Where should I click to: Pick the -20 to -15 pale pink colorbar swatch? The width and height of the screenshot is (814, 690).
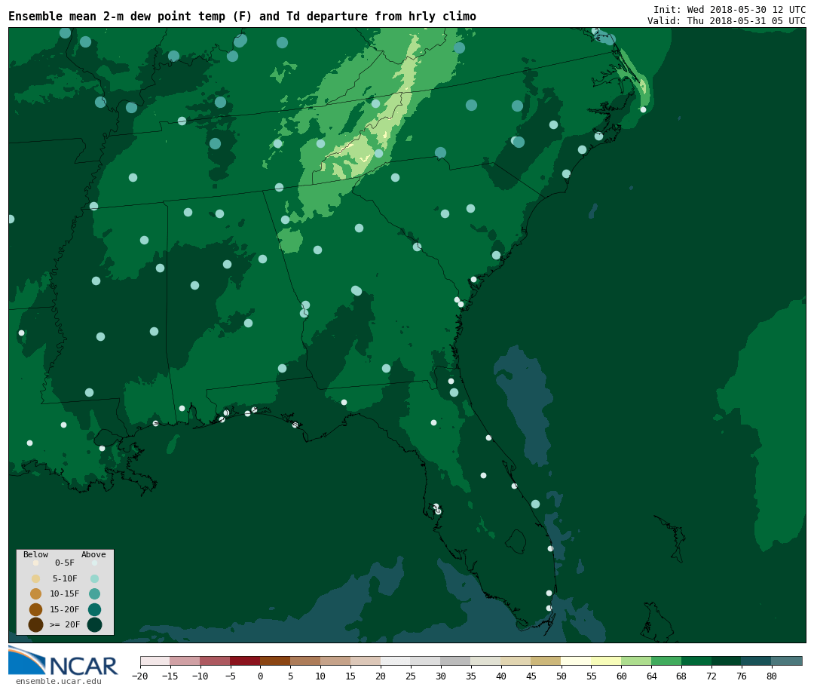tap(155, 661)
